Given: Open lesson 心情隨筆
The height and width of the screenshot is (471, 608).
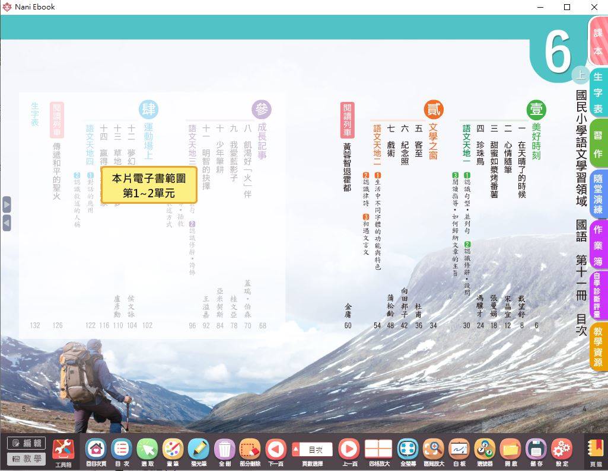Looking at the screenshot, I should click(x=508, y=156).
